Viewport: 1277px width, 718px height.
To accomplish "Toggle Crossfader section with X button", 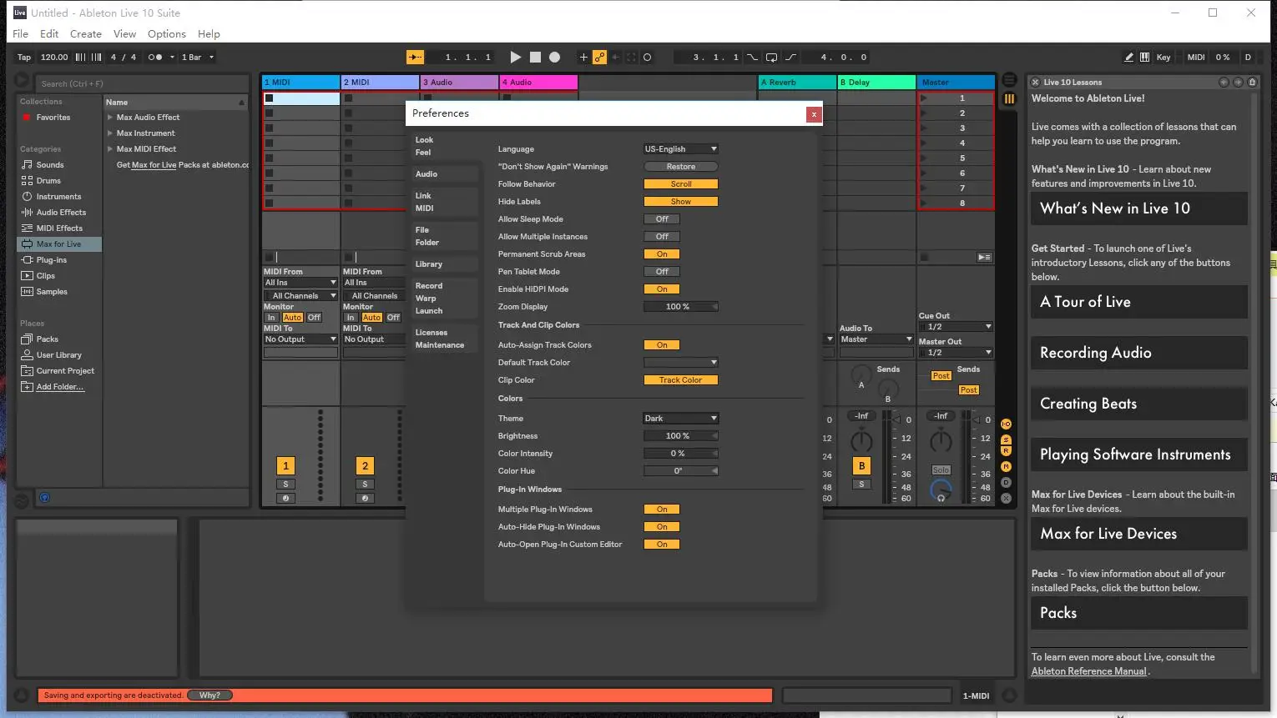I will point(1006,498).
